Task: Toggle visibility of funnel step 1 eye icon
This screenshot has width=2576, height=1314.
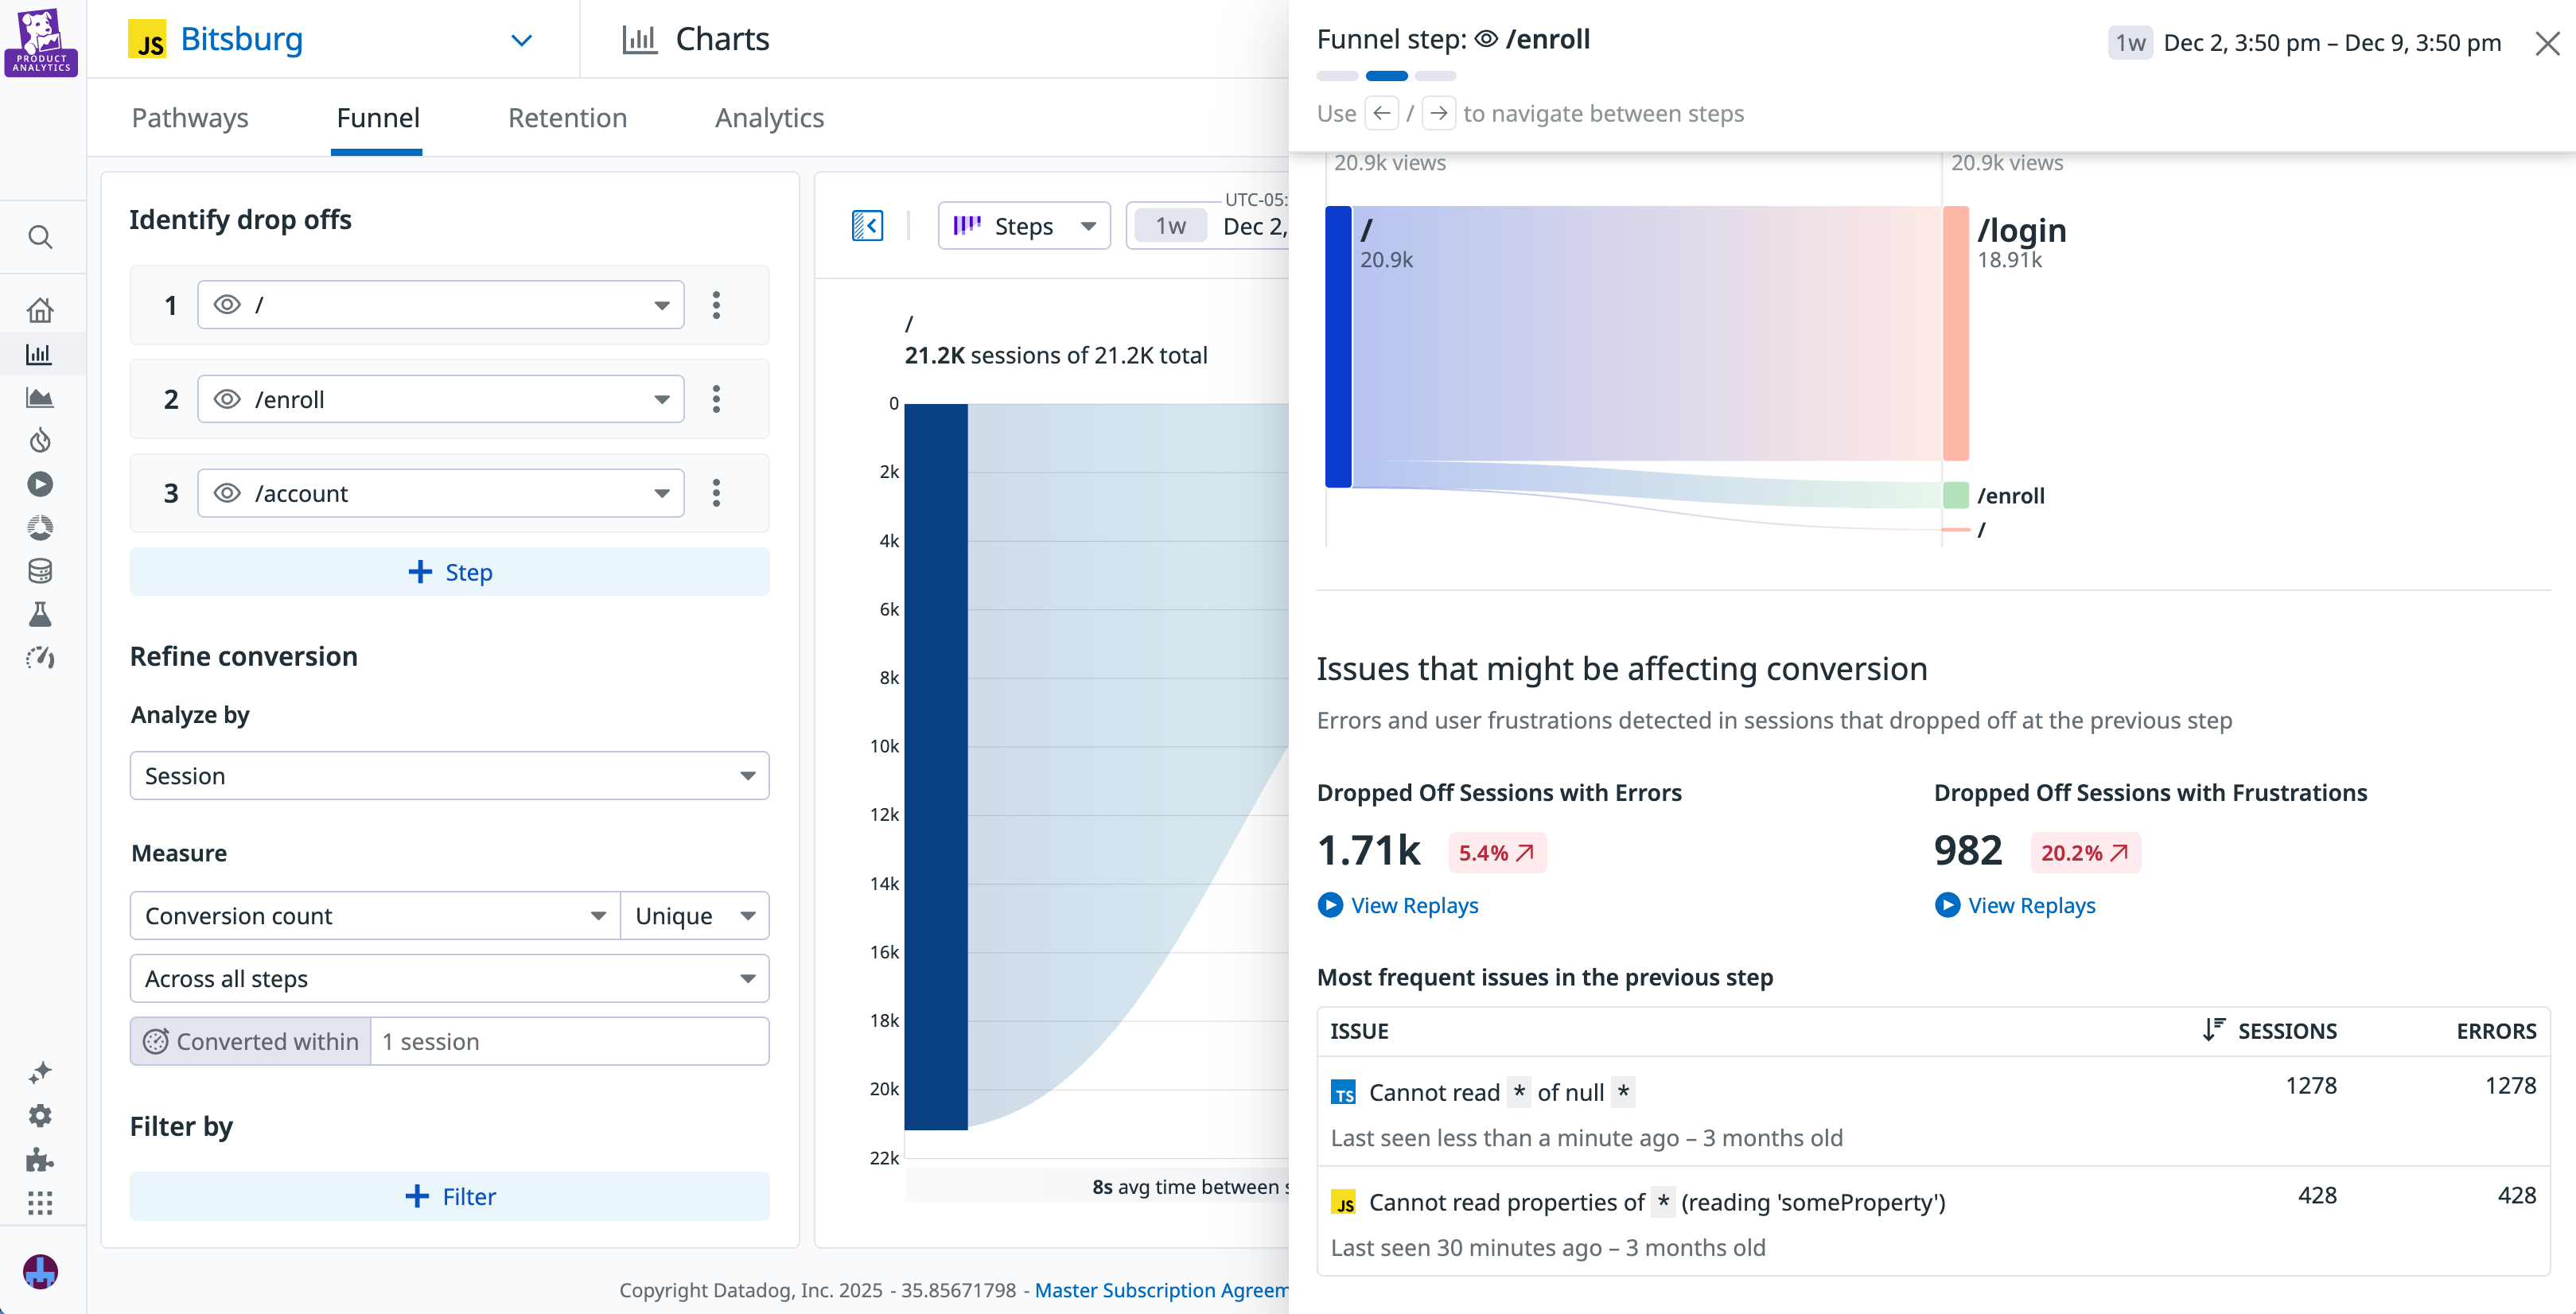Action: pos(227,305)
